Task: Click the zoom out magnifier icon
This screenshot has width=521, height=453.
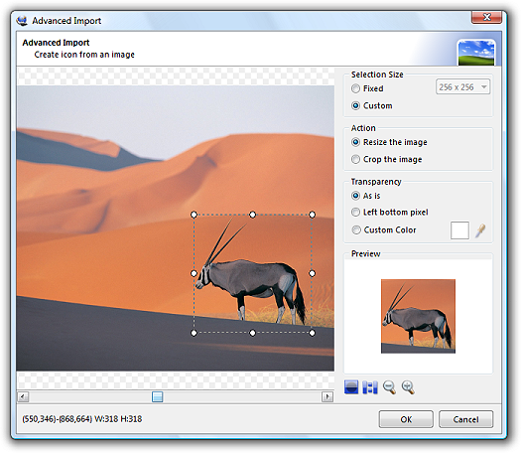Action: pyautogui.click(x=389, y=387)
